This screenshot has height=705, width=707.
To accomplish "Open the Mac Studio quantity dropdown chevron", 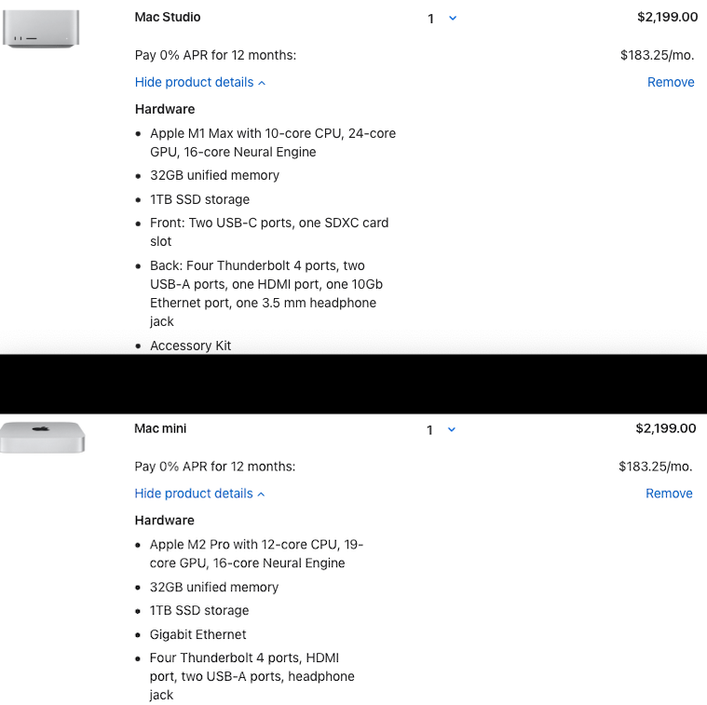I will coord(453,18).
